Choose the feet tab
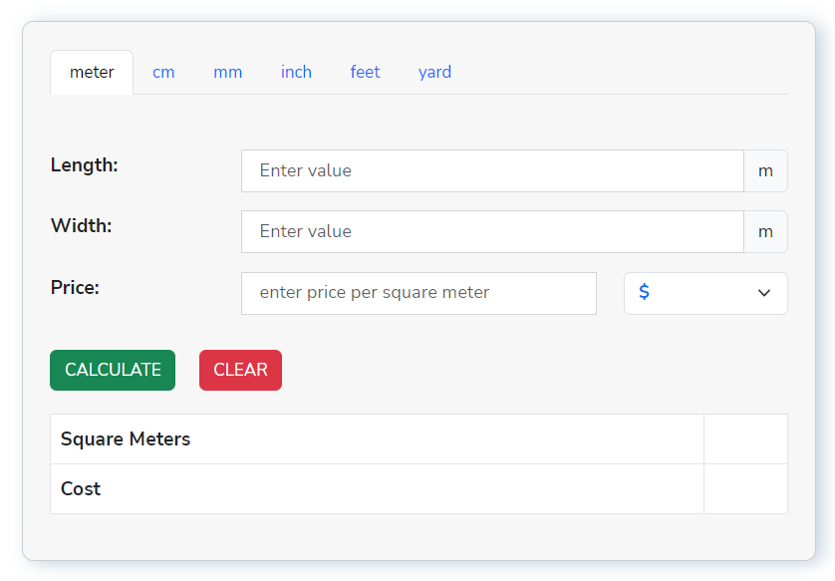 [x=365, y=72]
